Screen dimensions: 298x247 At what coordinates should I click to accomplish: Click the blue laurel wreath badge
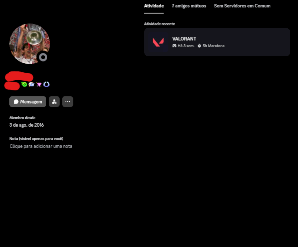(46, 84)
